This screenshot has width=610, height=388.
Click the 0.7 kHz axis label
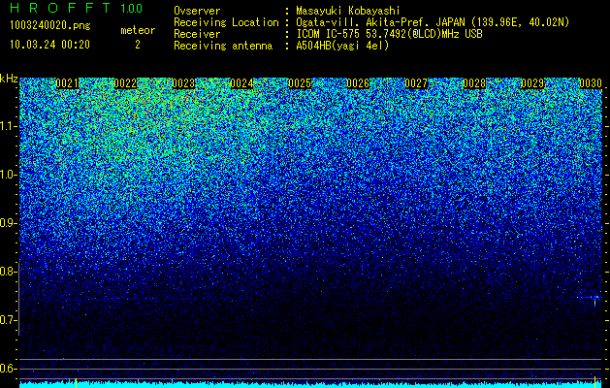click(x=9, y=320)
